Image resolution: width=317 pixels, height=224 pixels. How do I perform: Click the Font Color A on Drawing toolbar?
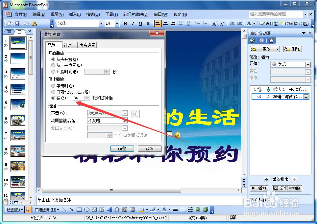click(164, 210)
